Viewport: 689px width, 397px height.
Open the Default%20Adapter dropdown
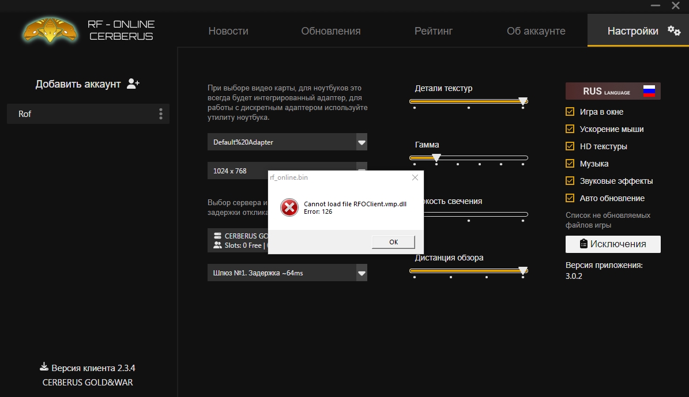(363, 142)
